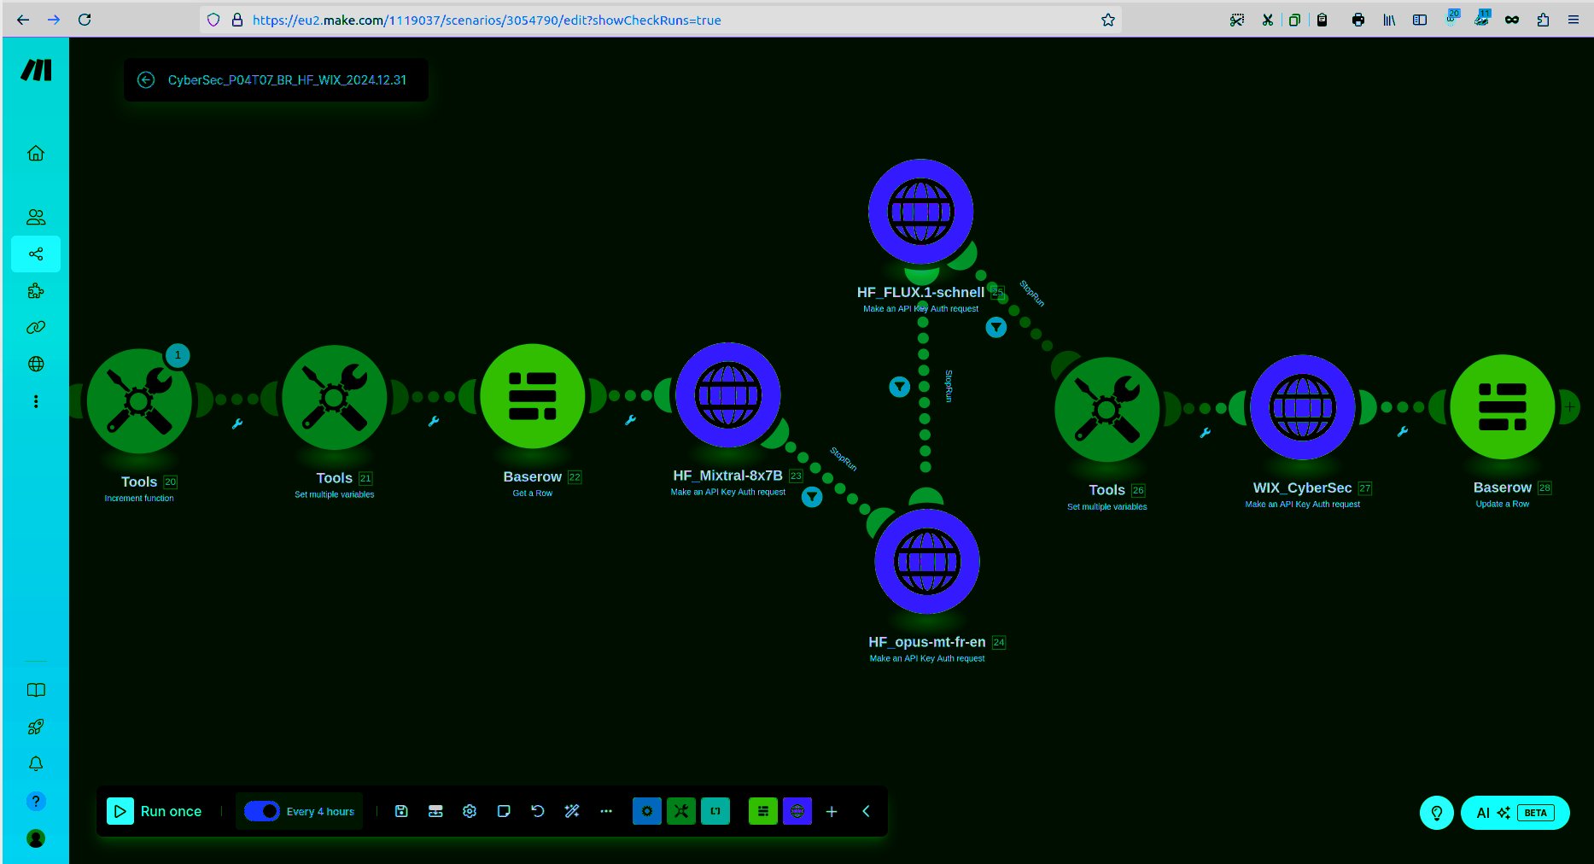The image size is (1594, 864).
Task: Click the scenario name CyberSec_P04T07_BR_HF_WIX_2024.12.31
Action: pos(287,80)
